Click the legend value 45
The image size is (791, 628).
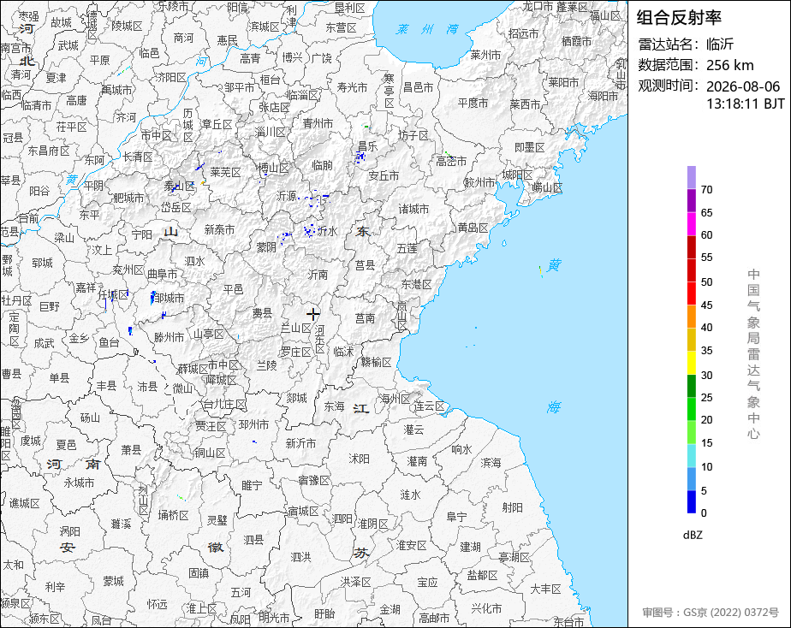[x=707, y=305]
